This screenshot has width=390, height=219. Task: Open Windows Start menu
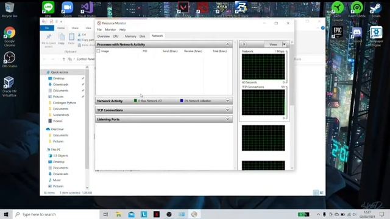pos(6,214)
